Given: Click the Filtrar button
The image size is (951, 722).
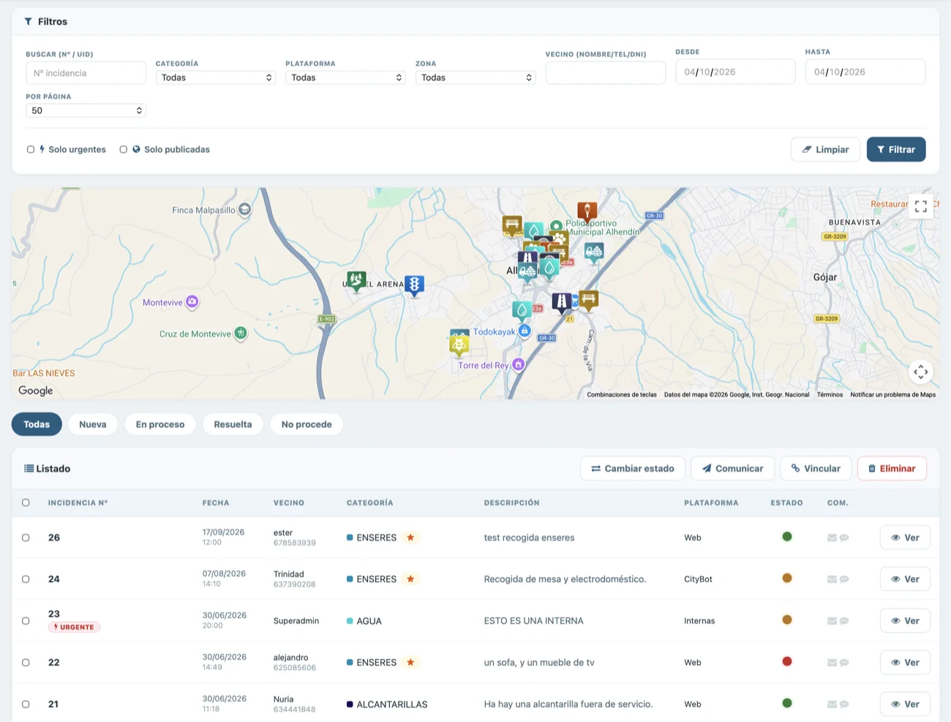Looking at the screenshot, I should point(896,149).
